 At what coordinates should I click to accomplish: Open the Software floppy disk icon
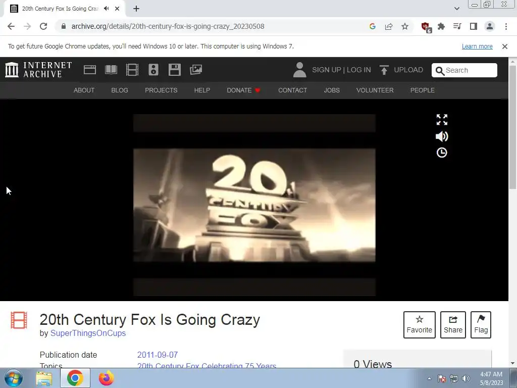coord(174,70)
